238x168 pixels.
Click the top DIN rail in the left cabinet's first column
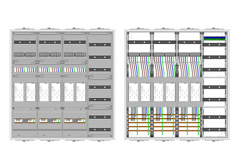[x=25, y=42]
